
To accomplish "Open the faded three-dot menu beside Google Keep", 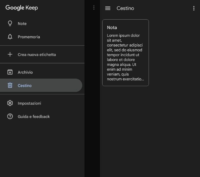I will pyautogui.click(x=94, y=8).
